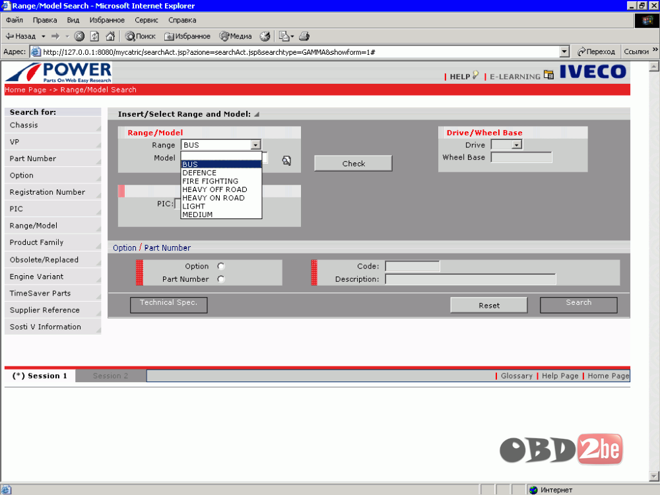Image resolution: width=660 pixels, height=495 pixels.
Task: Click the Code input field
Action: 412,266
